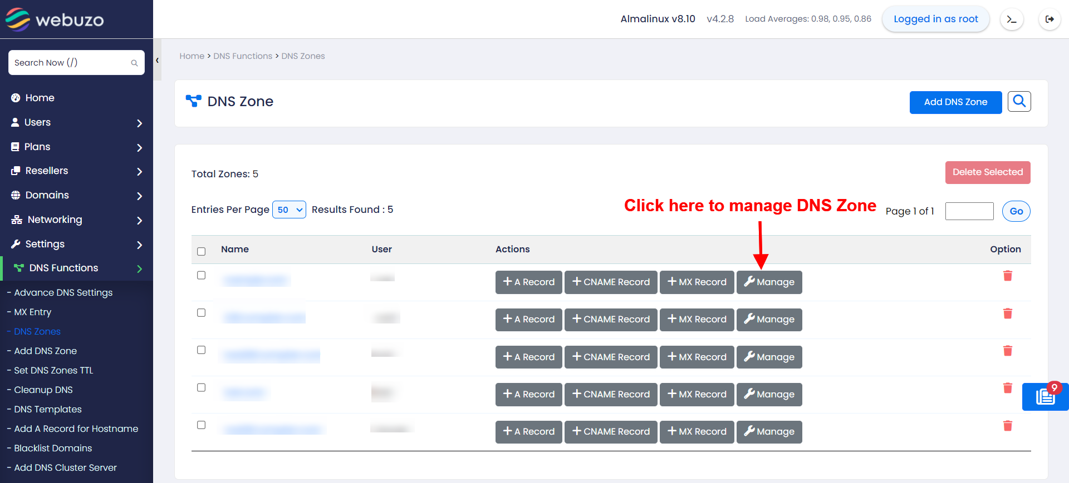
Task: Delete the fifth DNS zone trash icon
Action: point(1007,426)
